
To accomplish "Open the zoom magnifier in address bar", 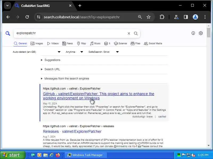I will coord(140,17).
